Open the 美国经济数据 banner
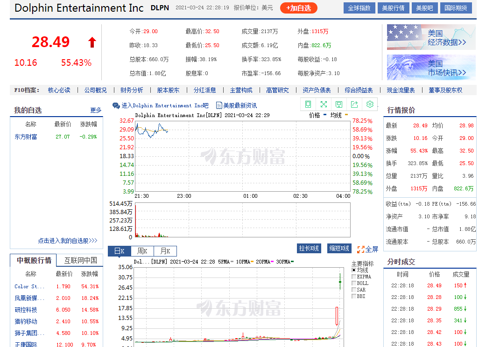The height and width of the screenshot is (347, 493). click(431, 37)
